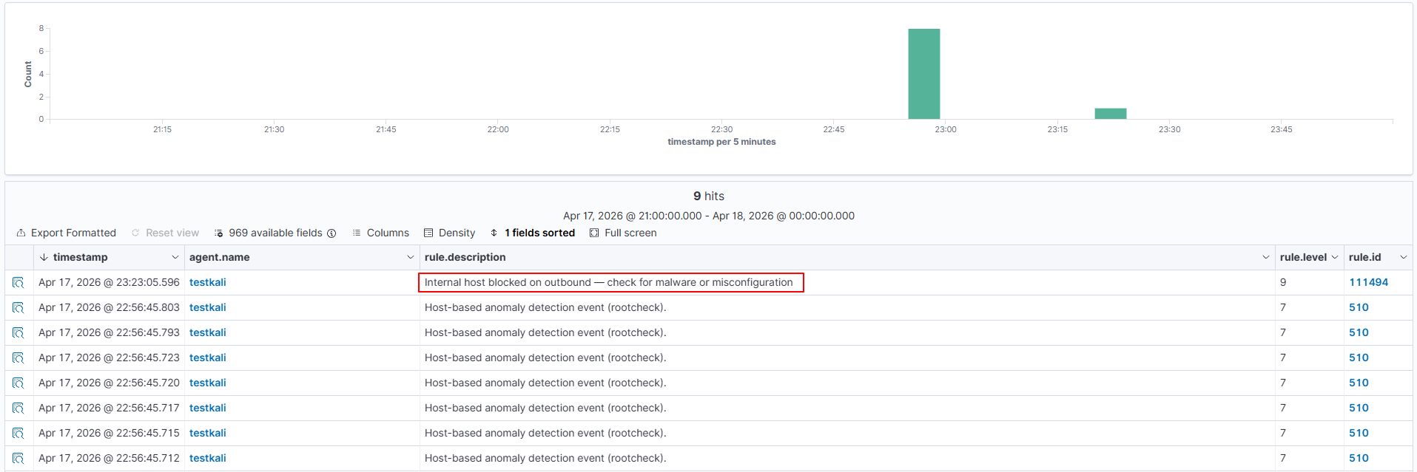Expand agent.name column header menu
This screenshot has height=472, width=1417.
[410, 258]
